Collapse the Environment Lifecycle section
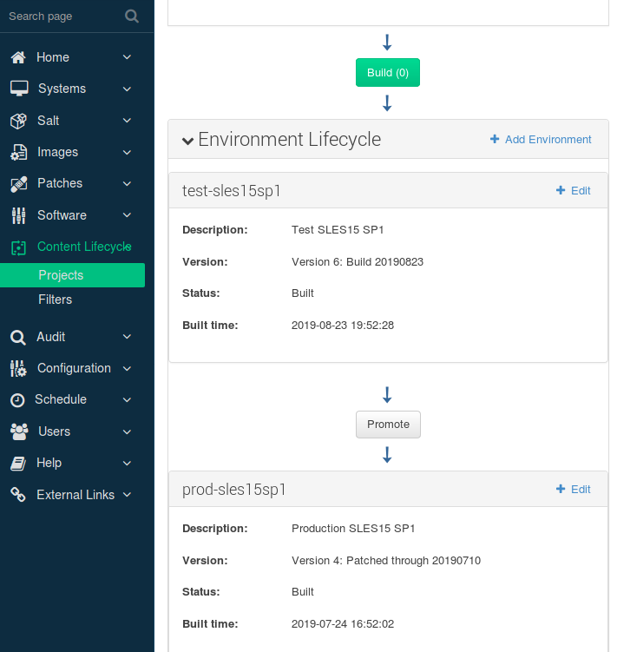The height and width of the screenshot is (652, 617). click(187, 140)
